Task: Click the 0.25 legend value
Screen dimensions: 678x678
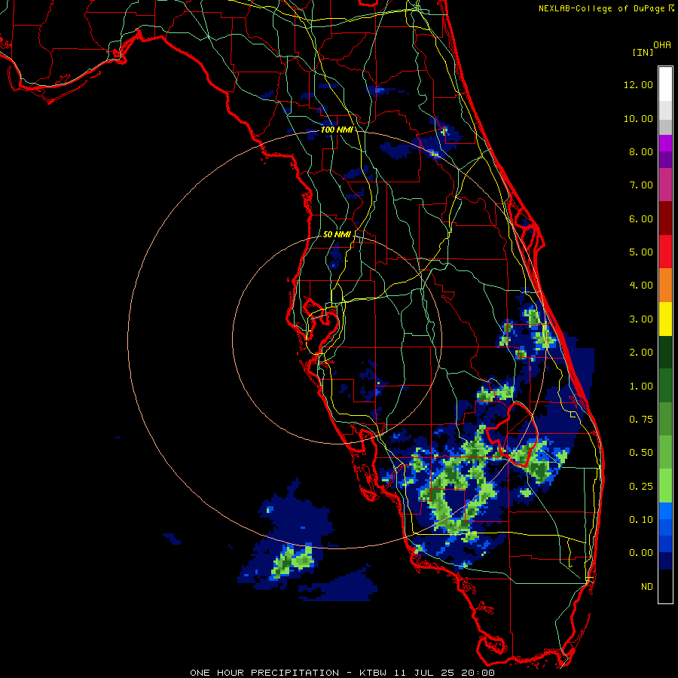Action: click(641, 487)
